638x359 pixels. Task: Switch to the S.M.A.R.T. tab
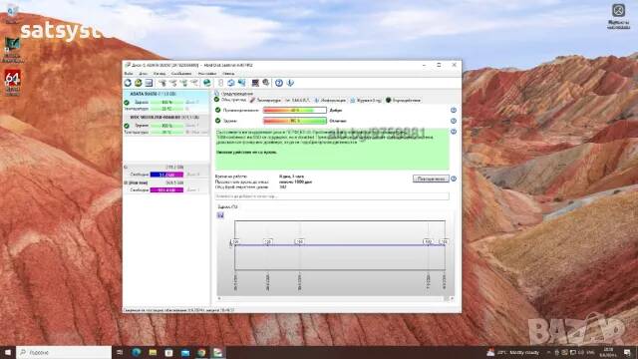coord(297,100)
